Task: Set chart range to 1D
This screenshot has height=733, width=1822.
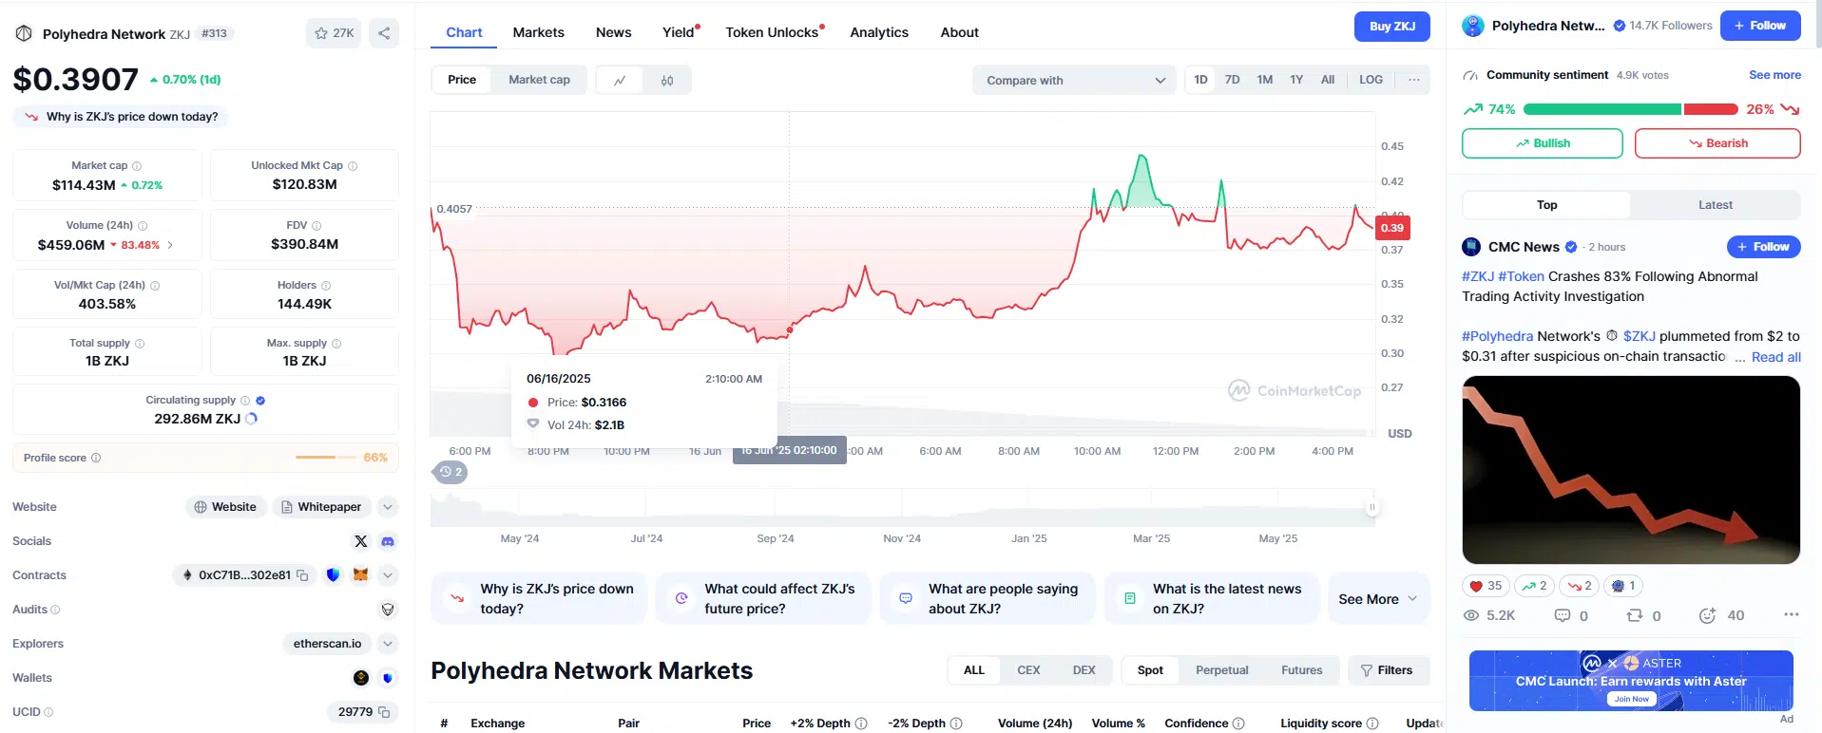Action: tap(1200, 80)
